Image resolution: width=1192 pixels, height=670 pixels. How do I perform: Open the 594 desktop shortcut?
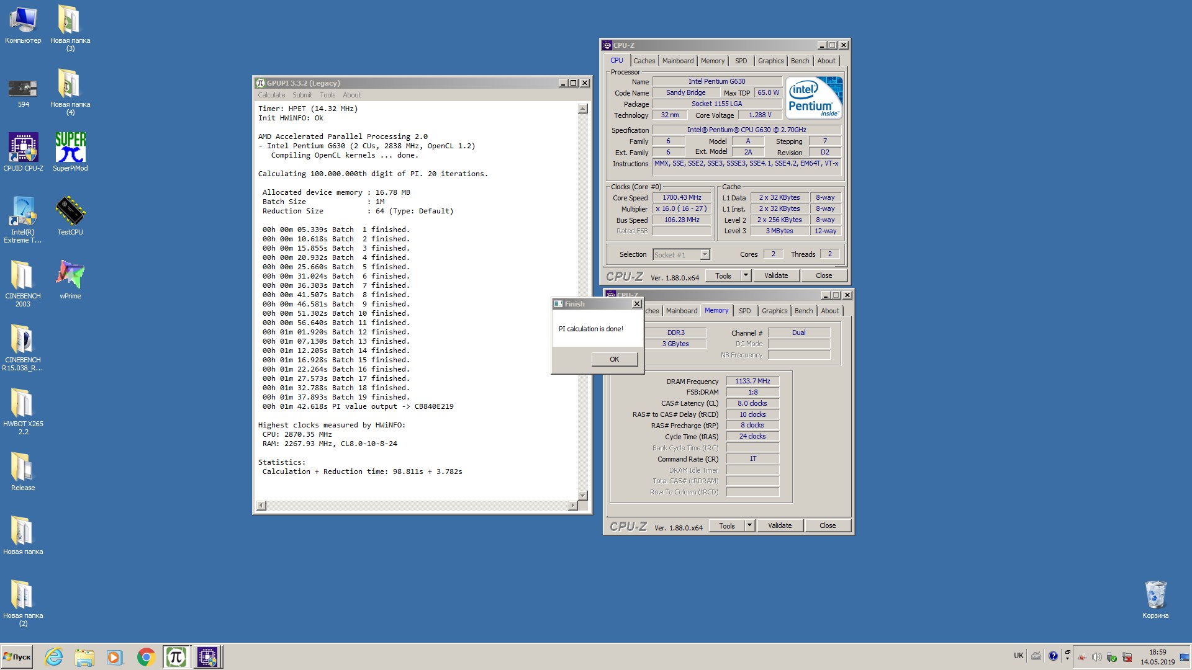click(x=23, y=92)
